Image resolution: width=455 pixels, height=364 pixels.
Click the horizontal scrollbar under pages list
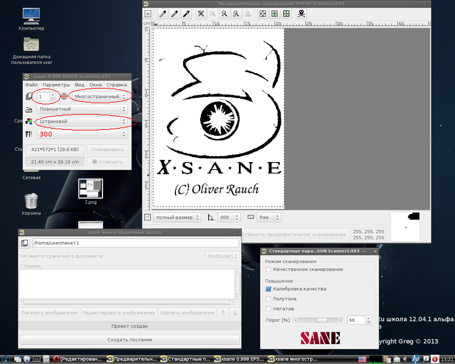click(127, 302)
